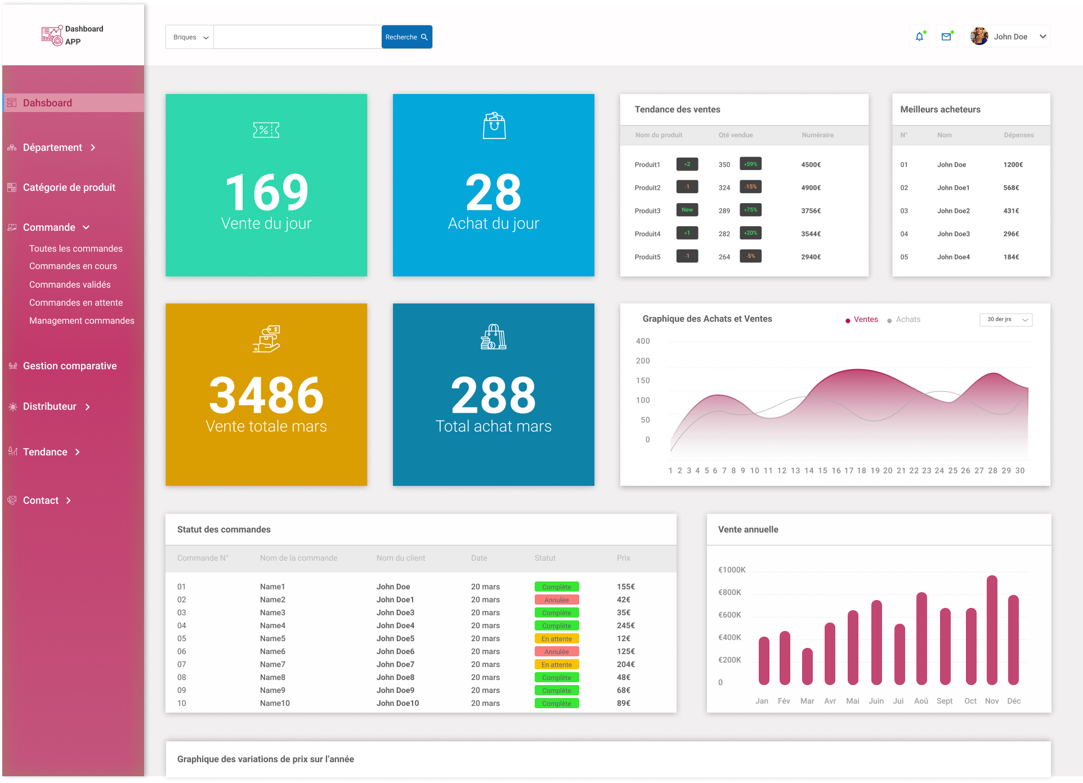The width and height of the screenshot is (1083, 783).
Task: Expand the John Doe user menu
Action: point(1008,37)
